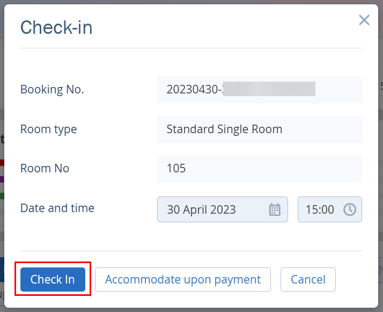Confirm with the blue Check In button
Viewport: 383px width, 312px height.
tap(53, 279)
